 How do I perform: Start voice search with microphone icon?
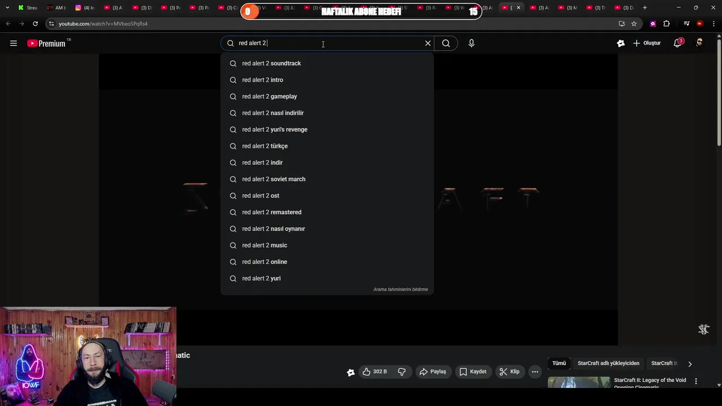472,43
